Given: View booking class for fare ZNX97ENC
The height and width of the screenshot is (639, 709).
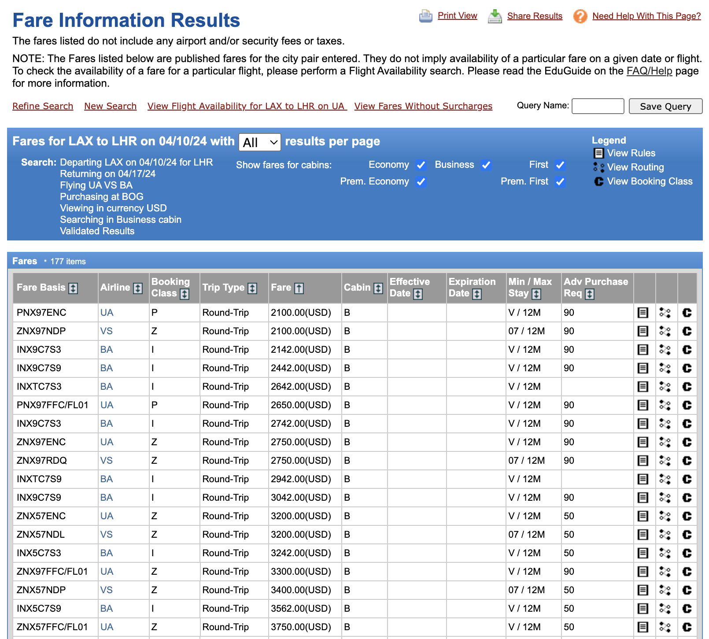Looking at the screenshot, I should 687,442.
